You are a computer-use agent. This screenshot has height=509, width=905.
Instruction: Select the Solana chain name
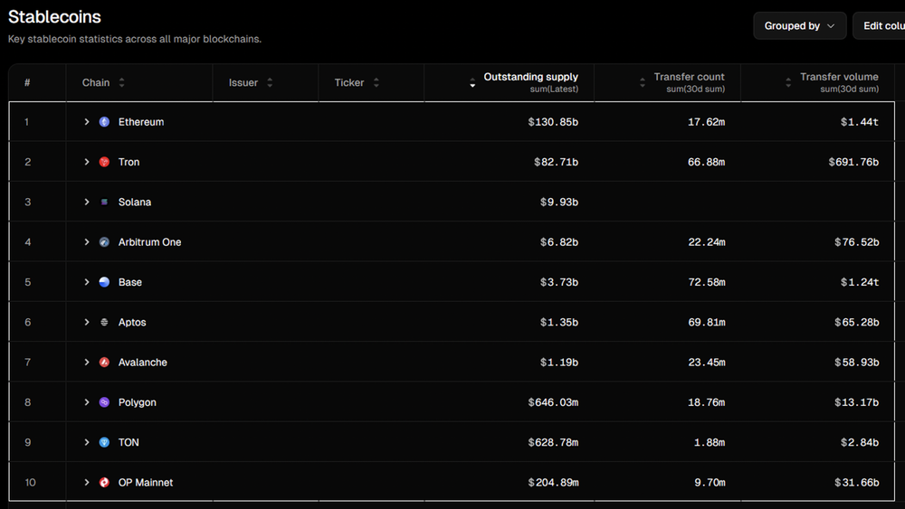pos(135,202)
